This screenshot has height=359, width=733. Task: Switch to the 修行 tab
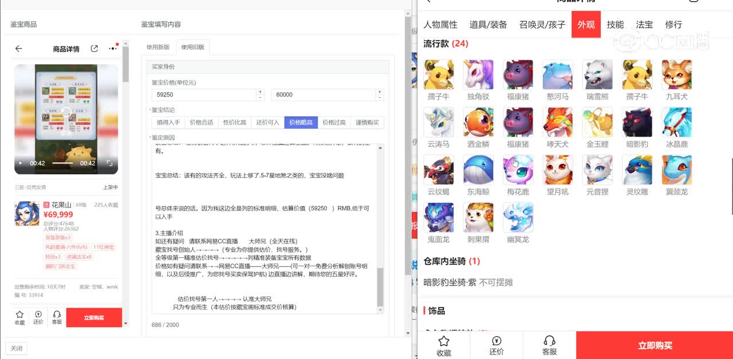tap(673, 25)
